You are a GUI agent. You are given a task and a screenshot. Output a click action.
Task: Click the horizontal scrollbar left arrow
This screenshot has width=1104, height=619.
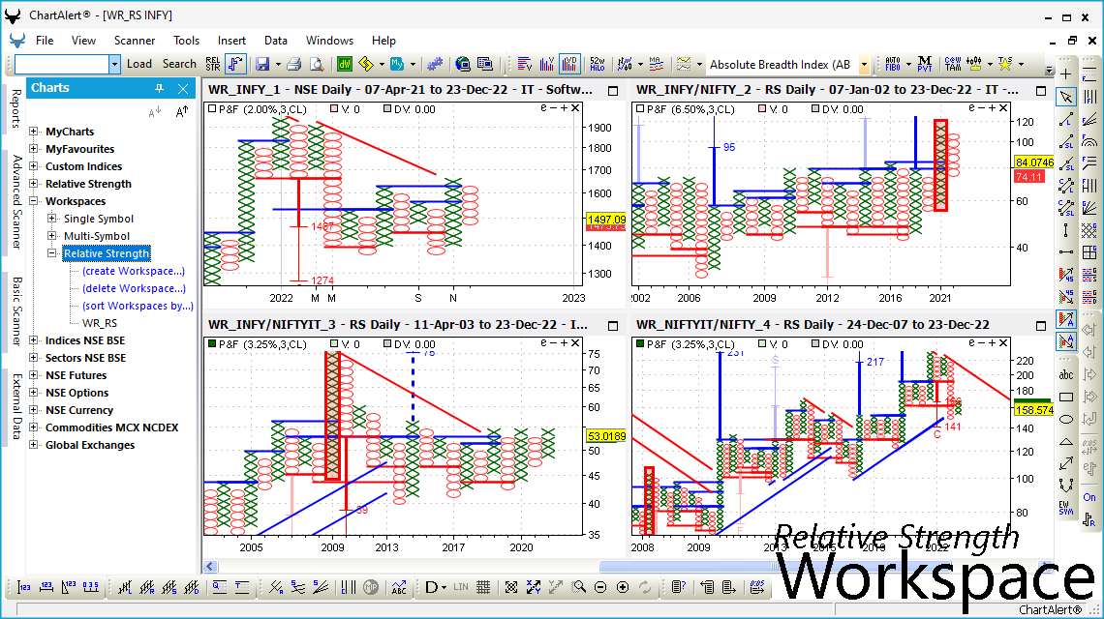[210, 566]
